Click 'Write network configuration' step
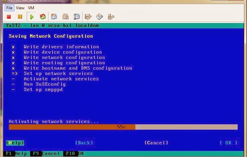The height and width of the screenshot is (157, 247). coord(64,57)
